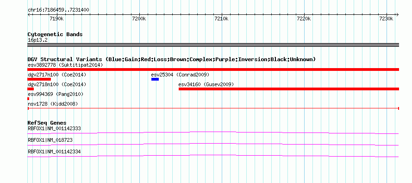412x183 pixels.
Task: Open the nsv1728 (Kidd2008) label
Action: pos(53,104)
